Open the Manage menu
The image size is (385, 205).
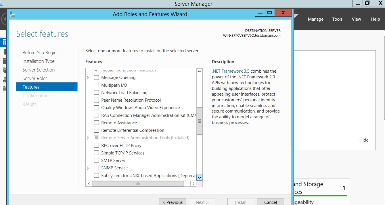click(x=315, y=19)
